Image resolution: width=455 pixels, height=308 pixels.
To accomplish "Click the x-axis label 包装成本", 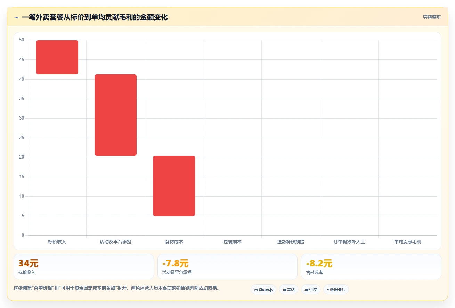I will coord(233,242).
